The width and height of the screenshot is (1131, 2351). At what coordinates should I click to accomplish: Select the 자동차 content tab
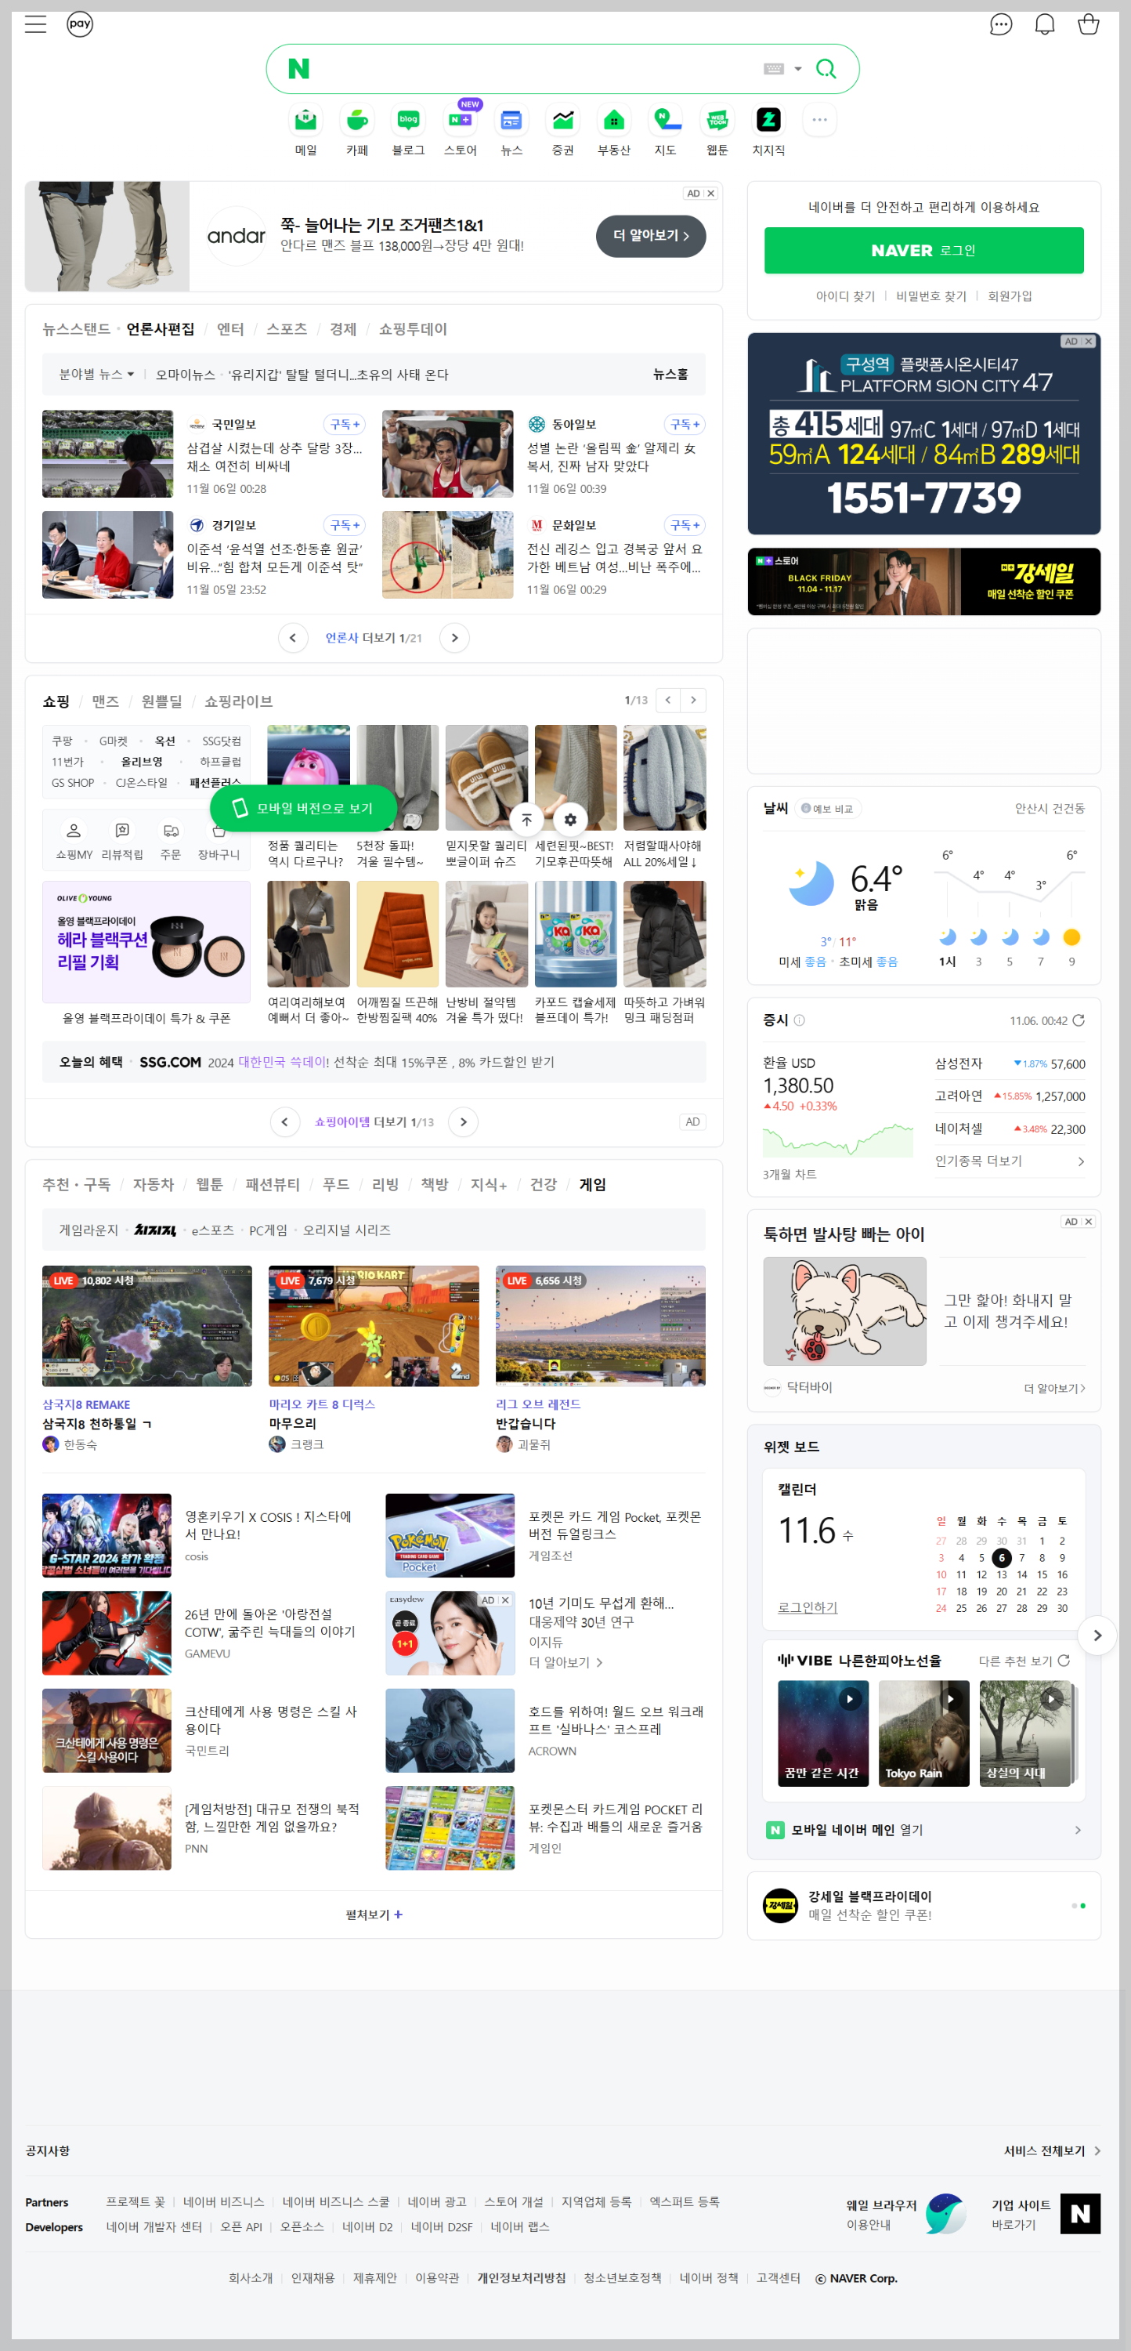[154, 1185]
